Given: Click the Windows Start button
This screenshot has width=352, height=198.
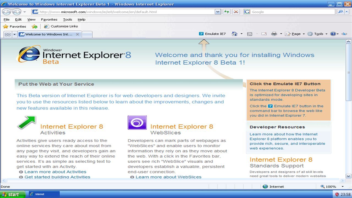Looking at the screenshot, I should (13, 194).
